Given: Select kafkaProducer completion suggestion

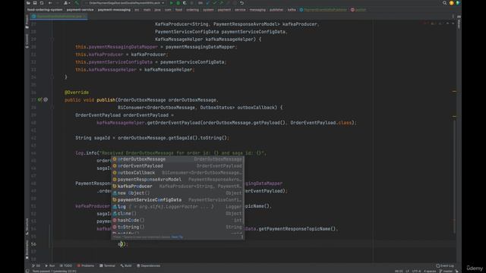Looking at the screenshot, I should [x=178, y=187].
